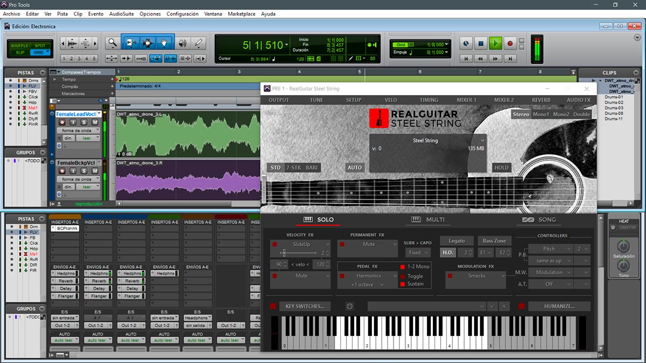Image resolution: width=646 pixels, height=363 pixels.
Task: Open the KEY SWITCHES... button
Action: 305,307
